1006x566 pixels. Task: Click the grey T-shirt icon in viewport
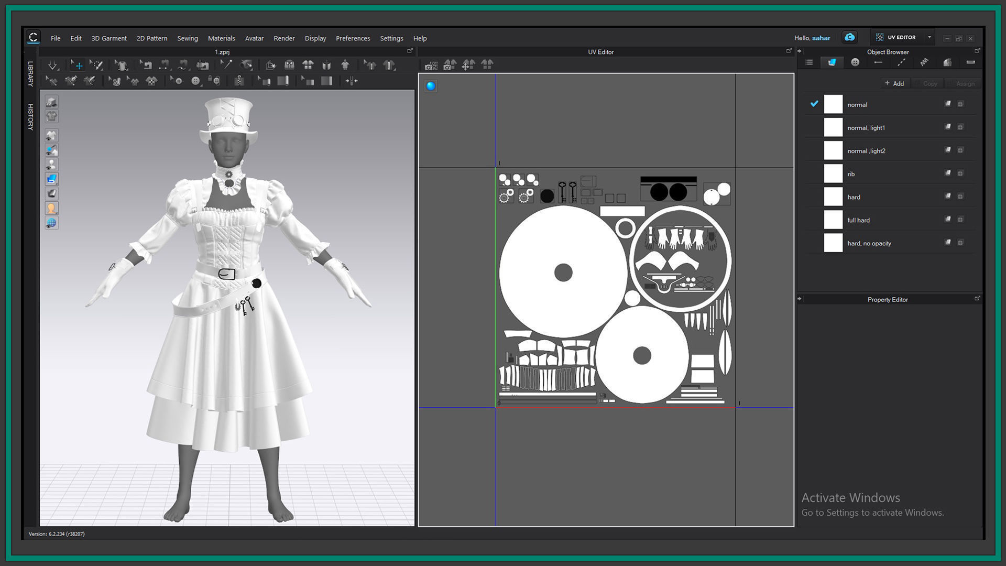pyautogui.click(x=51, y=116)
